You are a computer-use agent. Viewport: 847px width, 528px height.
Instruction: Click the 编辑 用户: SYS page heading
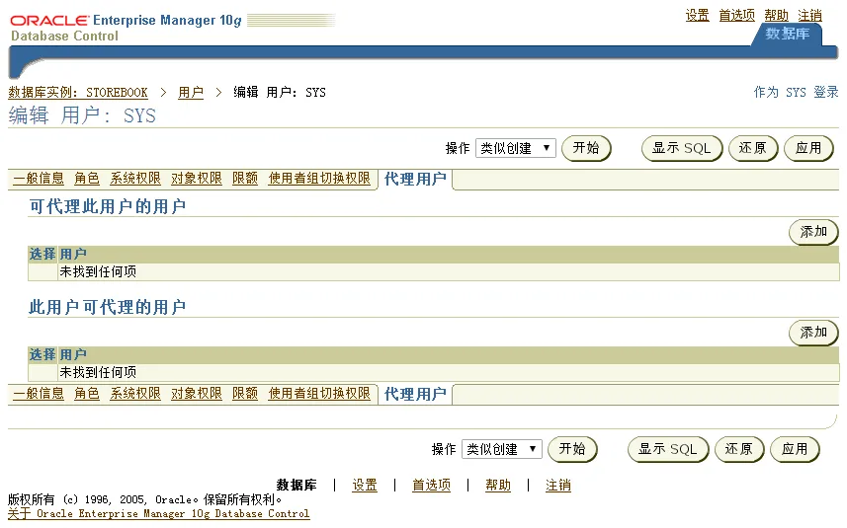[x=82, y=115]
